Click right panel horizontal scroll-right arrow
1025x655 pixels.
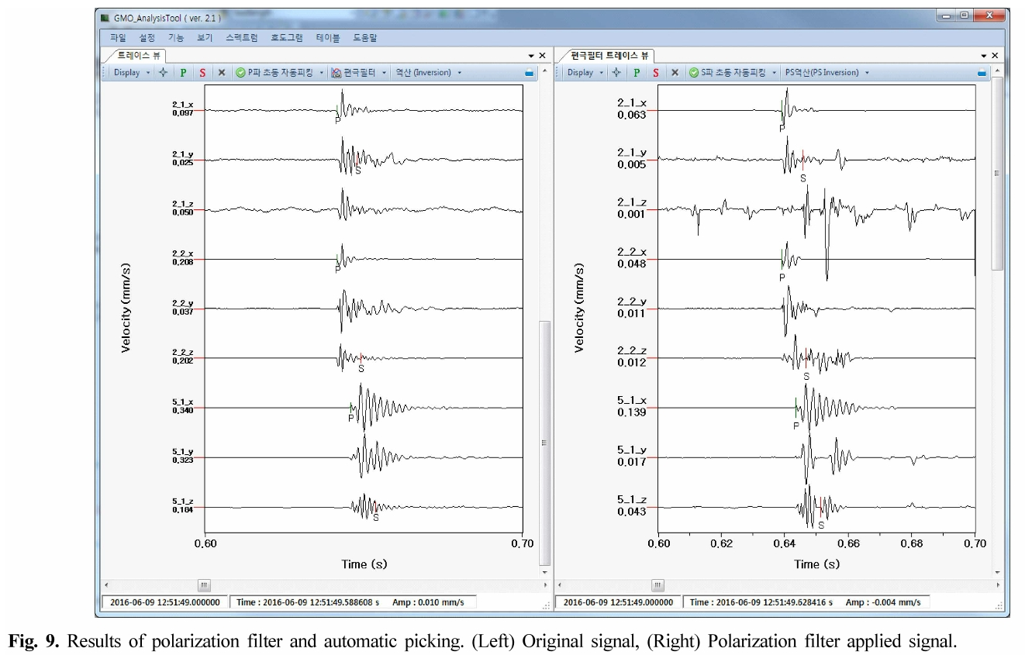coord(997,585)
